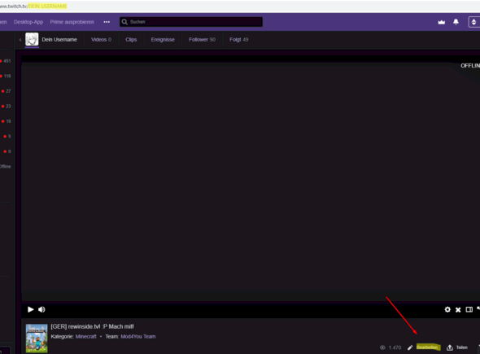Select sidebar channel with 19 viewers
480x354 pixels.
click(7, 121)
